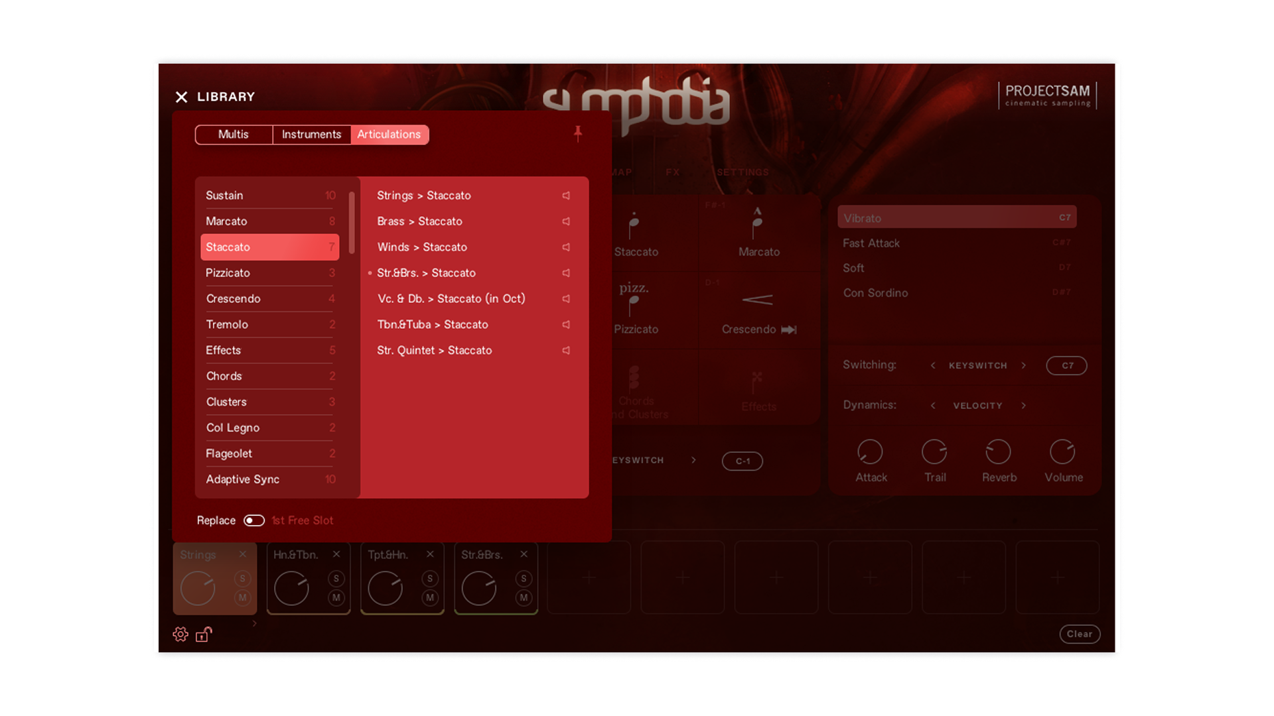
Task: Open settings gear at bottom left
Action: point(180,634)
